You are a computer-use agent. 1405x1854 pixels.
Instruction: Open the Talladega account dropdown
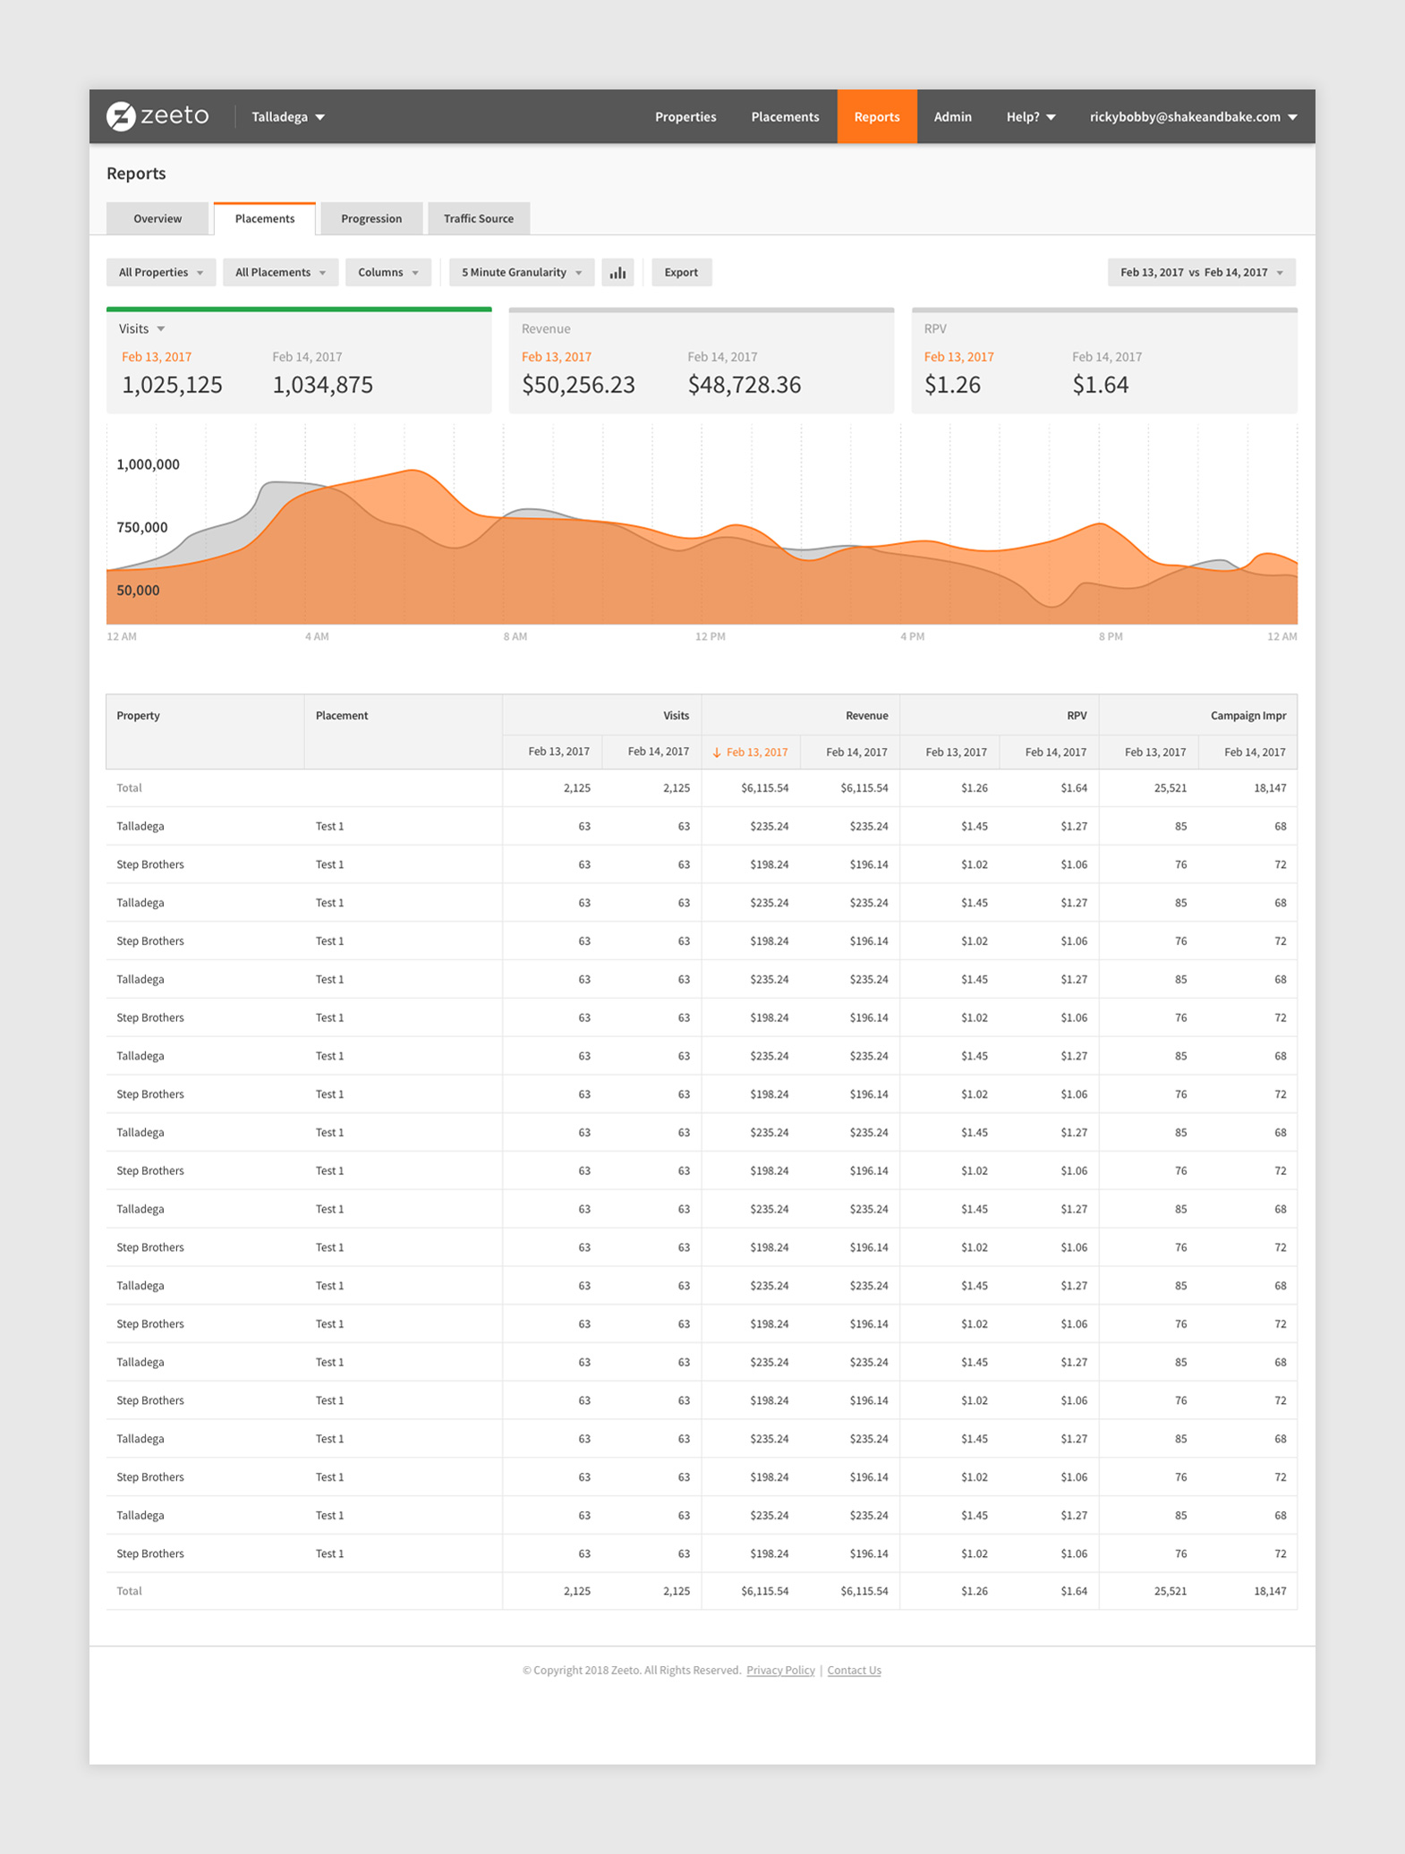click(x=288, y=116)
